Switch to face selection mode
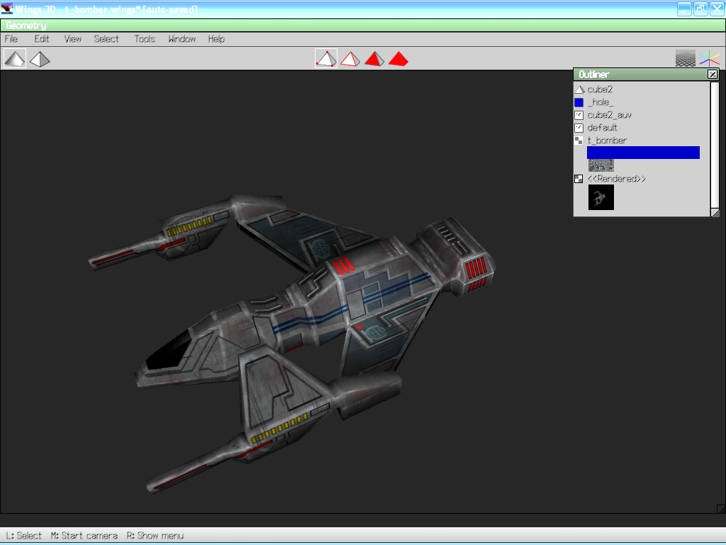Image resolution: width=726 pixels, height=545 pixels. pos(374,59)
